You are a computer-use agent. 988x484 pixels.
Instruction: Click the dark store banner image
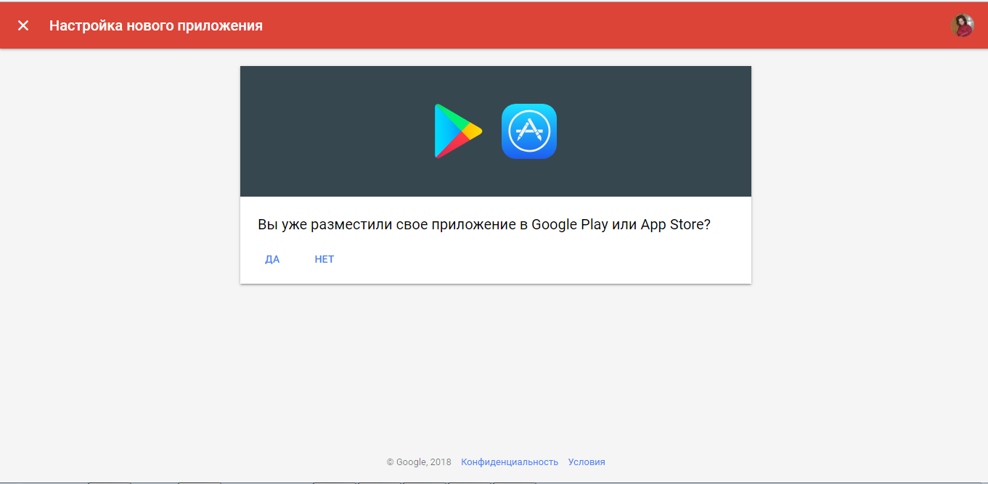pos(327,131)
